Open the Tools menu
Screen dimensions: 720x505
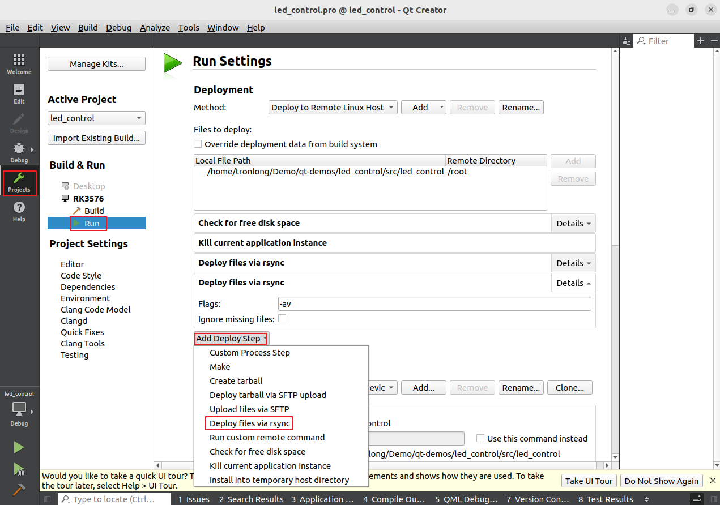pyautogui.click(x=189, y=27)
